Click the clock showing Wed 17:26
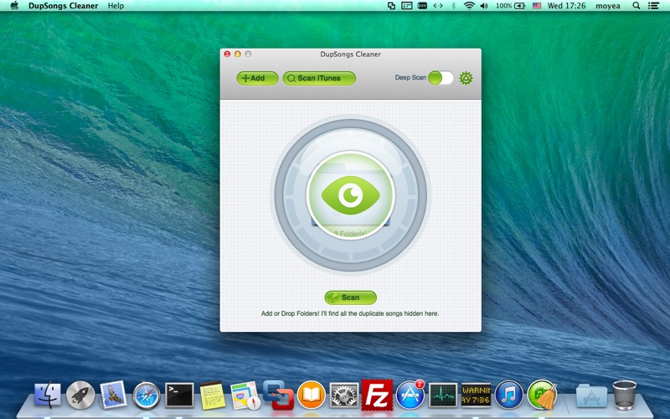Image resolution: width=670 pixels, height=419 pixels. click(567, 6)
